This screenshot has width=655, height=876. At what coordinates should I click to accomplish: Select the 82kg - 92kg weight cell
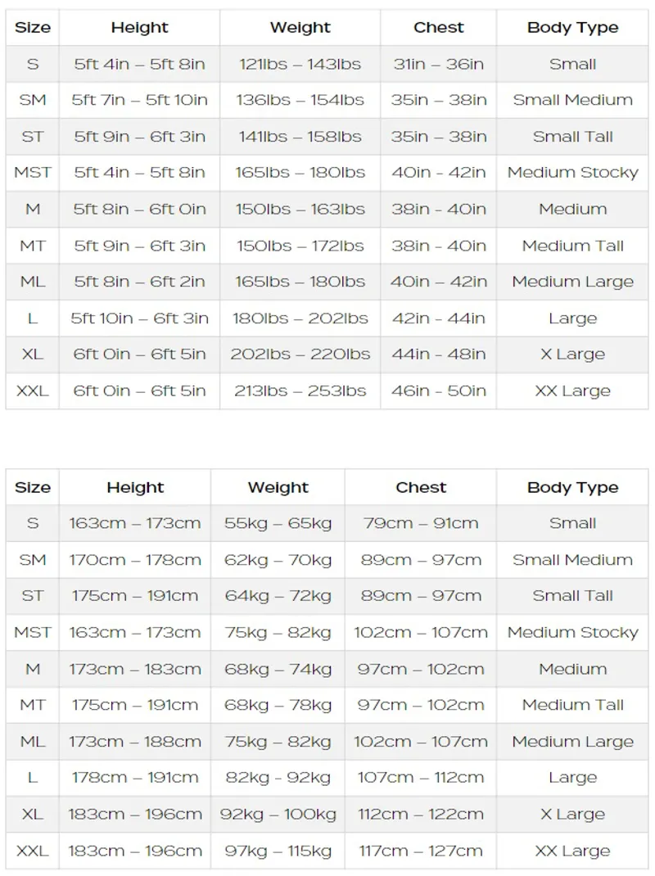pyautogui.click(x=278, y=778)
